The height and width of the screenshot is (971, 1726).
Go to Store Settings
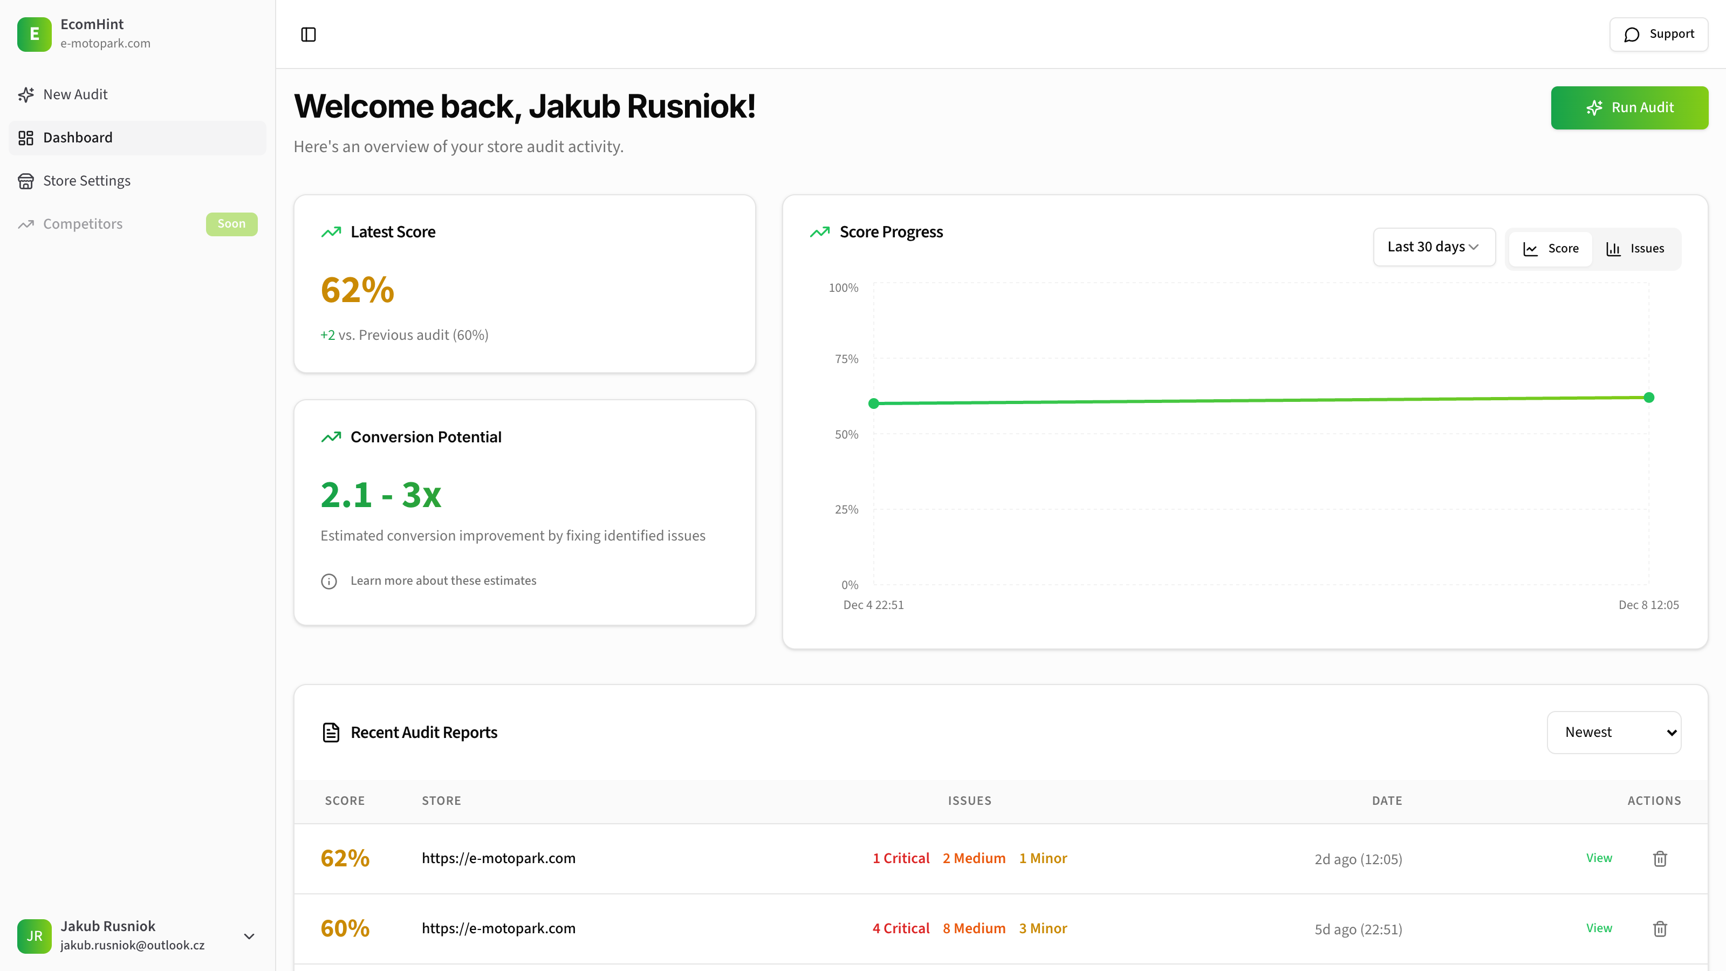click(86, 181)
